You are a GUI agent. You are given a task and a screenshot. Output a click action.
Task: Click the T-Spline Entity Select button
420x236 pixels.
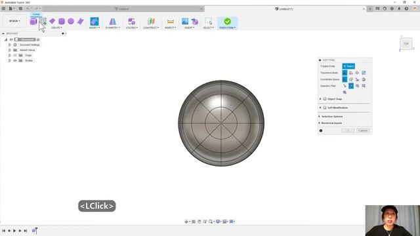point(348,66)
